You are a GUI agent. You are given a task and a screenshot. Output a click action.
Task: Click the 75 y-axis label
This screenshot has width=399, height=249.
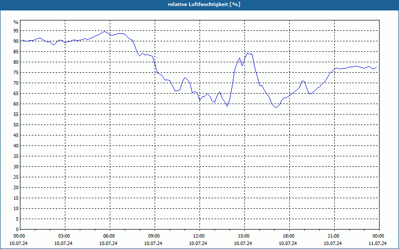click(x=16, y=72)
